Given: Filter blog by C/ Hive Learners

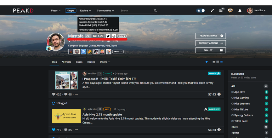Looking at the screenshot, I should coord(249,104).
